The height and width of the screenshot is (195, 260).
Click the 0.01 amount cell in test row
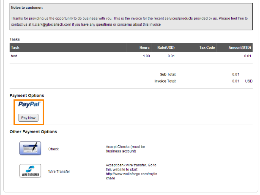tap(248, 56)
